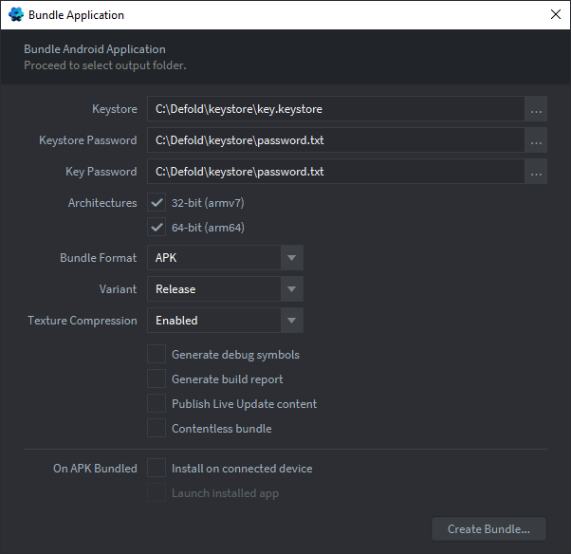Open the Variant Release dropdown
Viewport: 571px width, 554px height.
(x=225, y=288)
